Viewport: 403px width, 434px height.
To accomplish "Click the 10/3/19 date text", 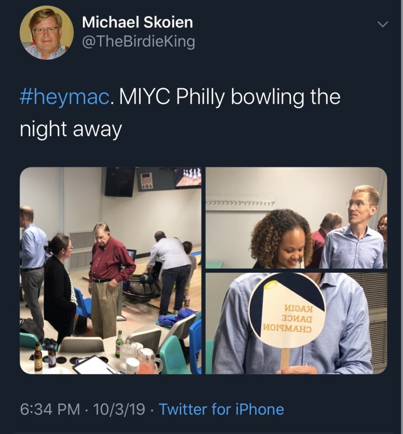I will 120,409.
